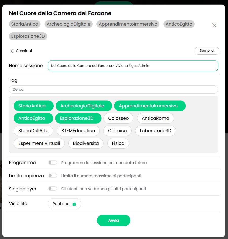Enable the Programma schedule toggle
The image size is (228, 239).
pos(52,162)
